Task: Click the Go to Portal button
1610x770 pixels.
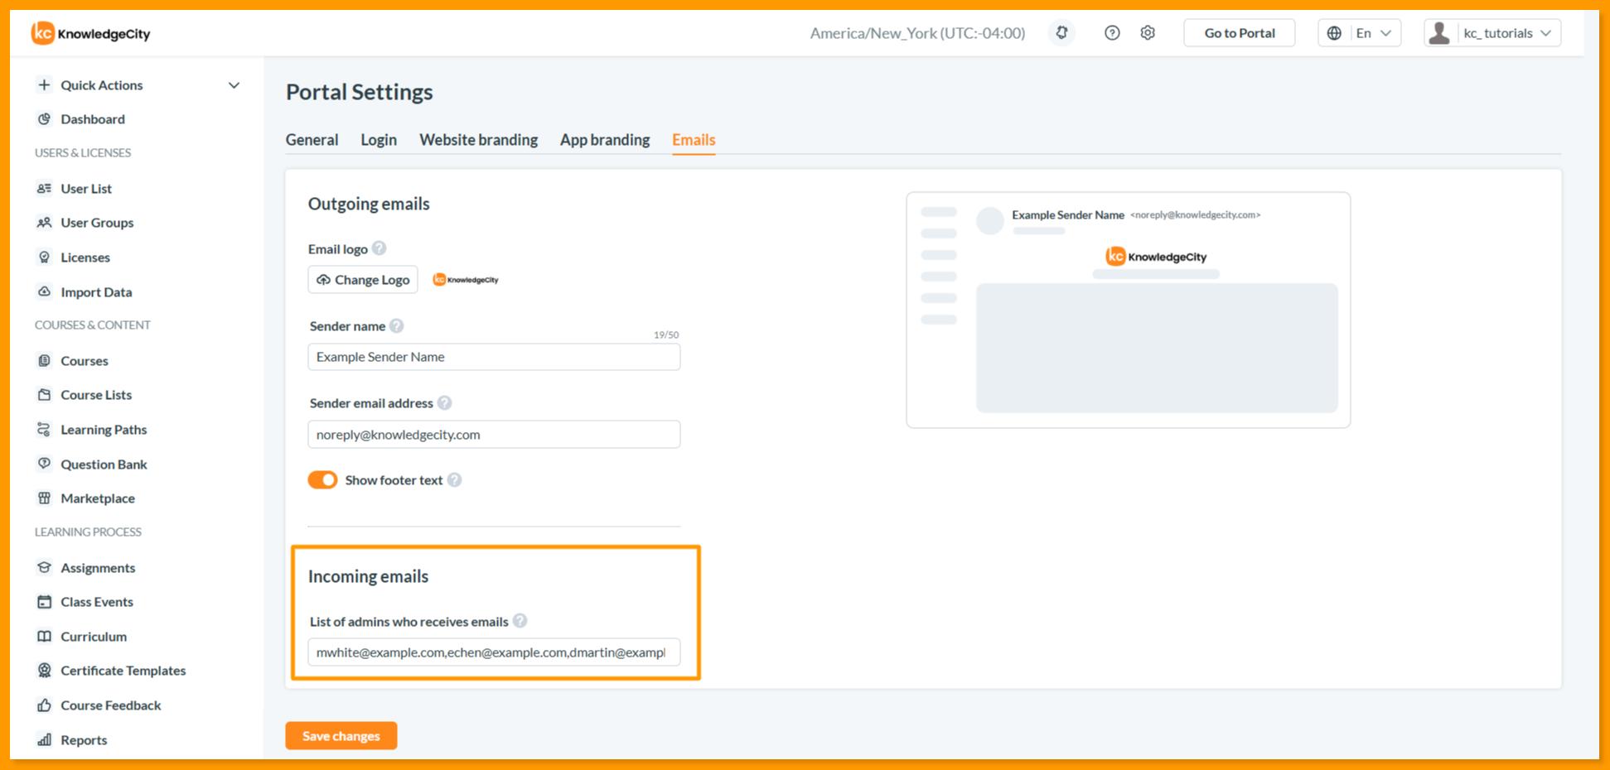Action: 1240,33
